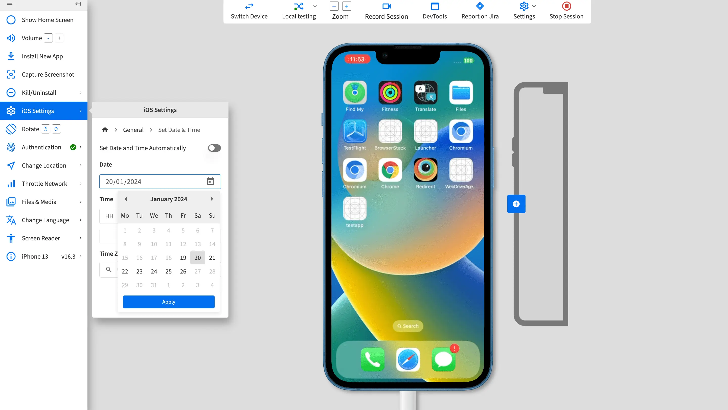Image resolution: width=728 pixels, height=410 pixels.
Task: Click the Report on Jira icon
Action: (x=480, y=6)
